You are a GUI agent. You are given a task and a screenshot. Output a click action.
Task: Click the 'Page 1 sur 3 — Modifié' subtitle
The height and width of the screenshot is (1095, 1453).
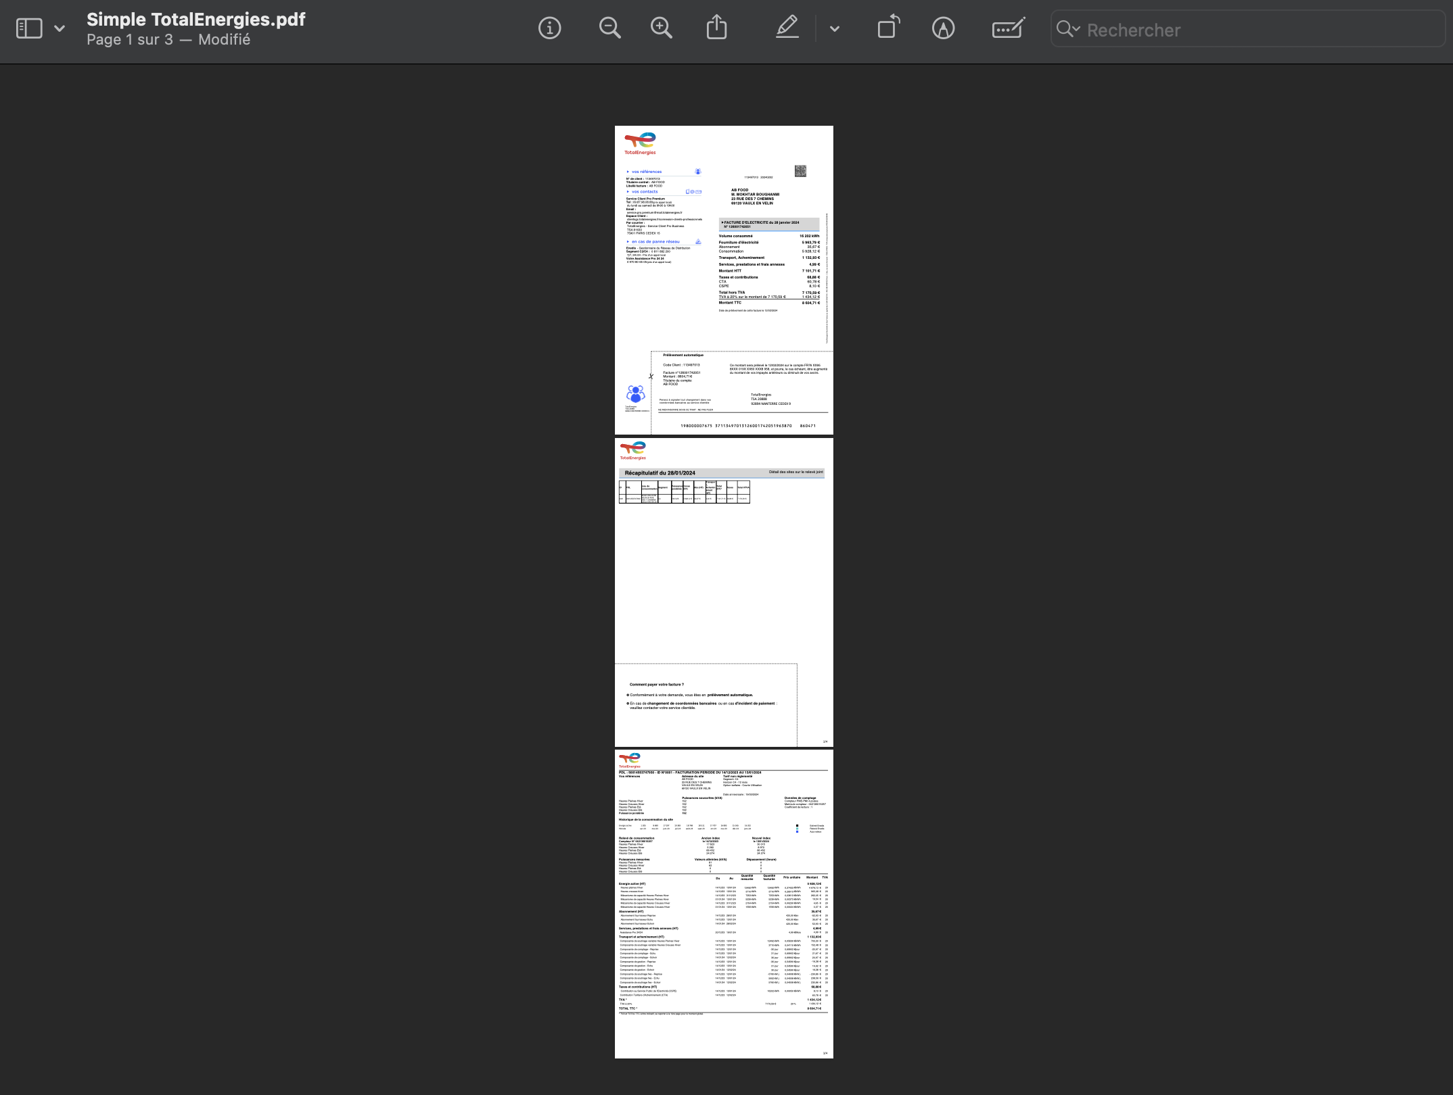pyautogui.click(x=168, y=40)
